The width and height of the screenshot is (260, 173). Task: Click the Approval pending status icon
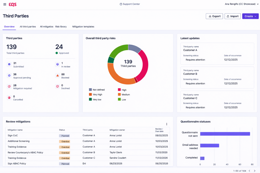click(9, 76)
